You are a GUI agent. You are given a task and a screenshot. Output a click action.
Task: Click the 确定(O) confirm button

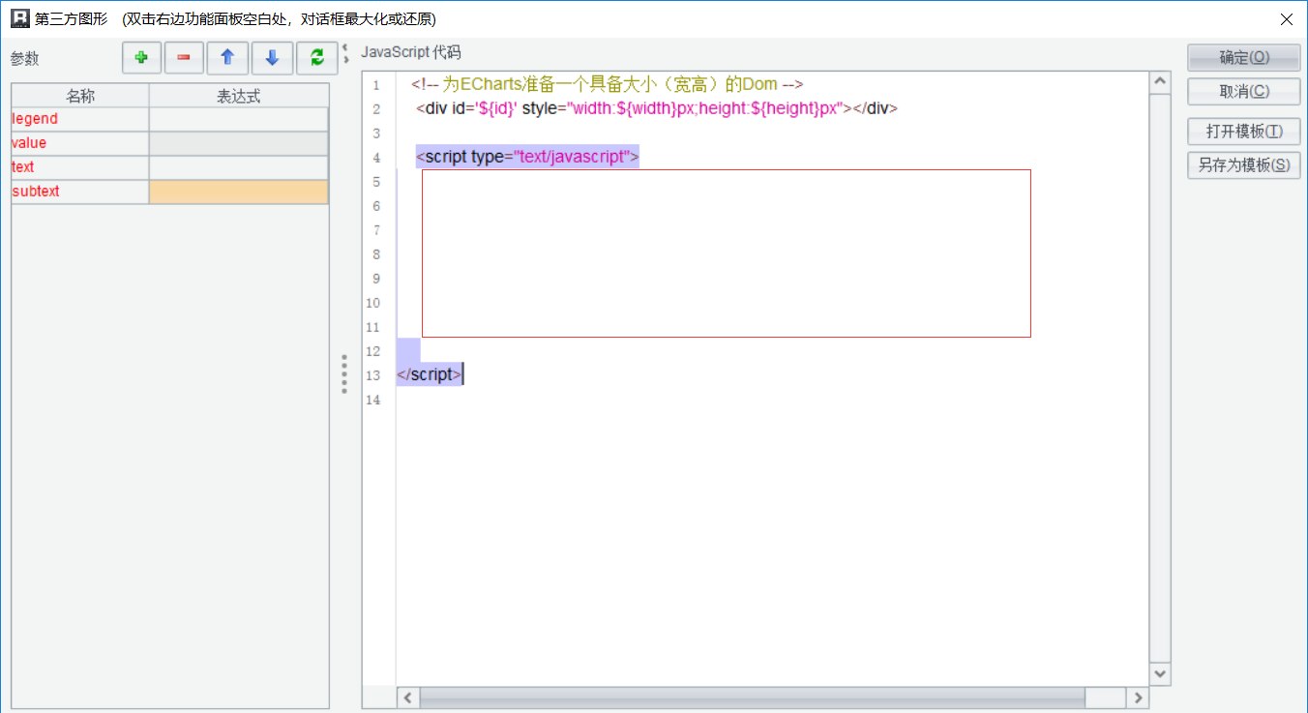point(1243,58)
